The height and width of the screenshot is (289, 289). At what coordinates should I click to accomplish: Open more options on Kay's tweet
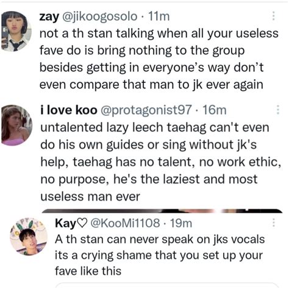click(274, 223)
